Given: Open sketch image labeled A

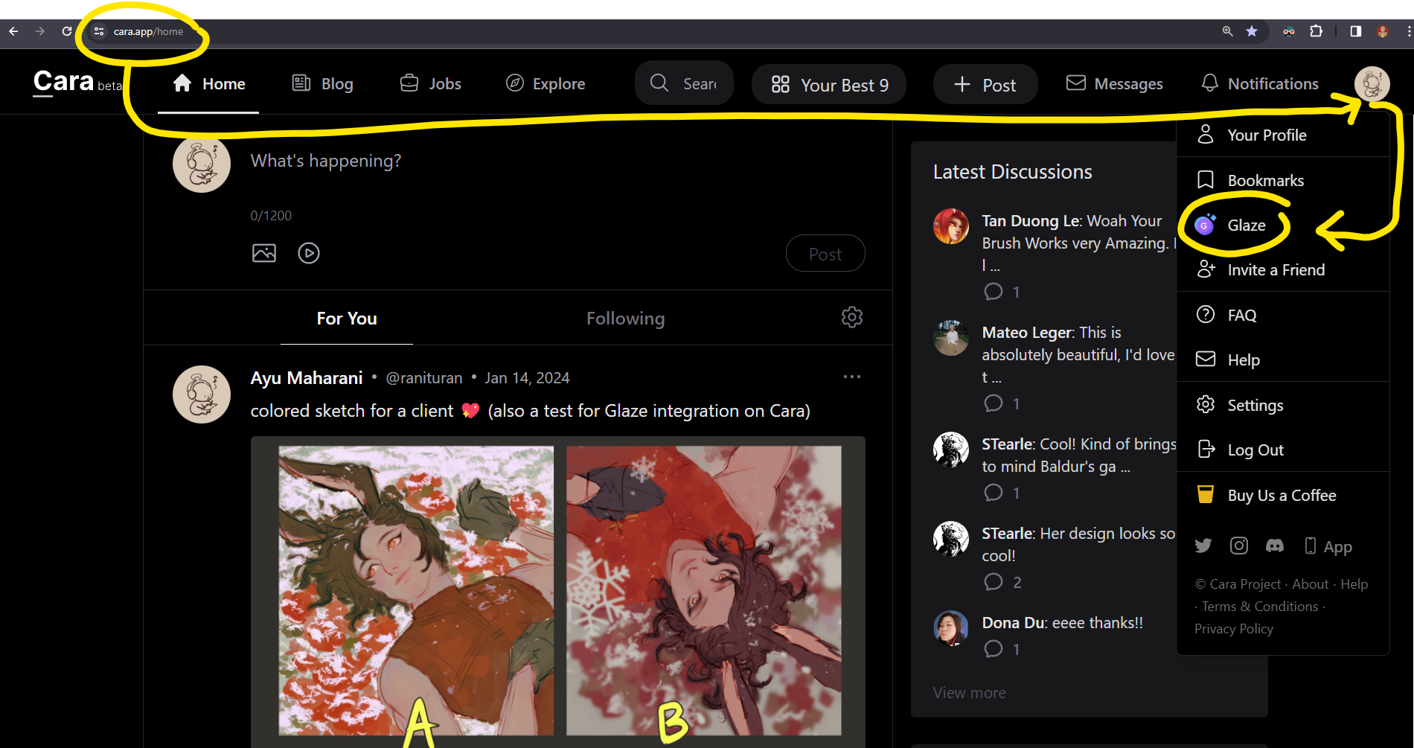Looking at the screenshot, I should [x=416, y=590].
